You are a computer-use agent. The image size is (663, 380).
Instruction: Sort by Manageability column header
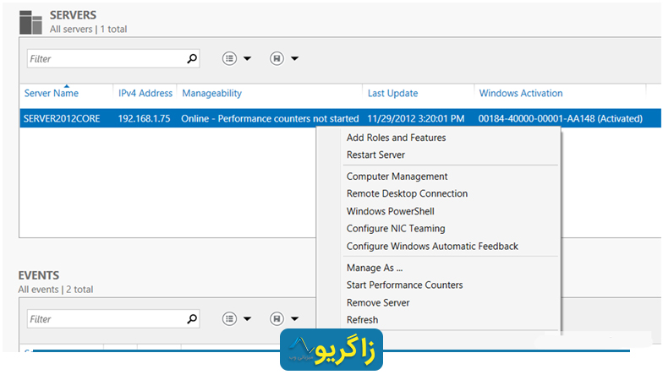coord(211,93)
